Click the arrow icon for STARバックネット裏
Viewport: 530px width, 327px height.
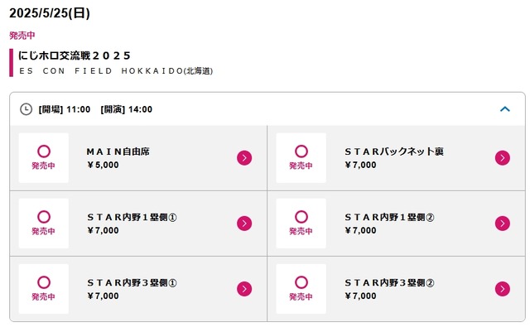(503, 158)
